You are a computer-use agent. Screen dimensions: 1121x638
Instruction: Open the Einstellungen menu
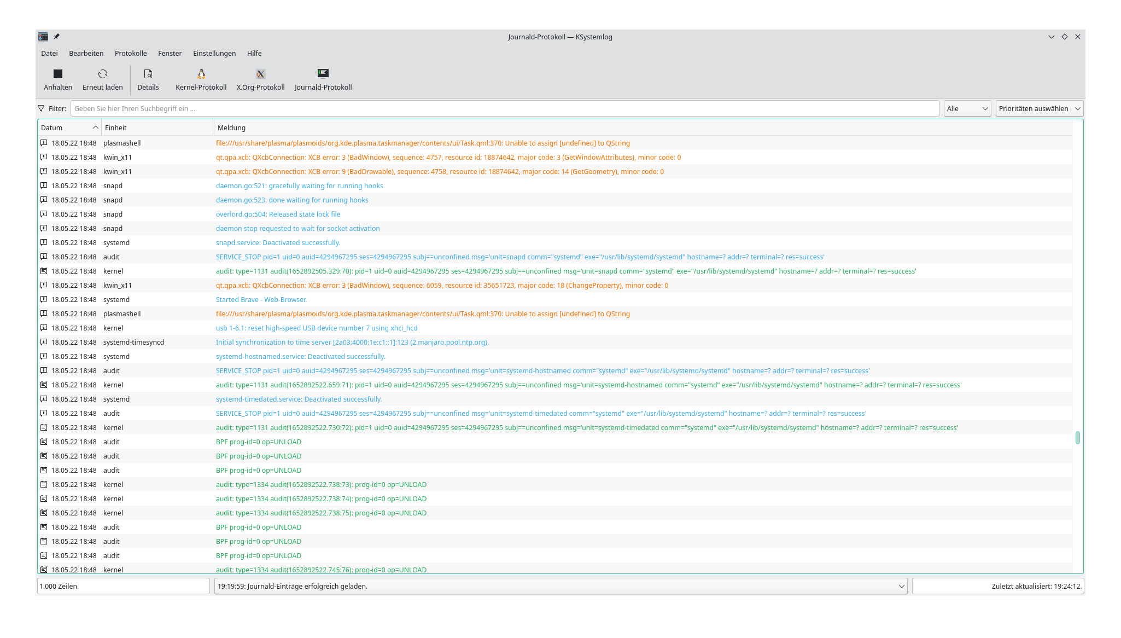pos(214,53)
